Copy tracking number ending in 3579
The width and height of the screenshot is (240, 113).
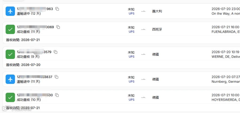coord(55,52)
